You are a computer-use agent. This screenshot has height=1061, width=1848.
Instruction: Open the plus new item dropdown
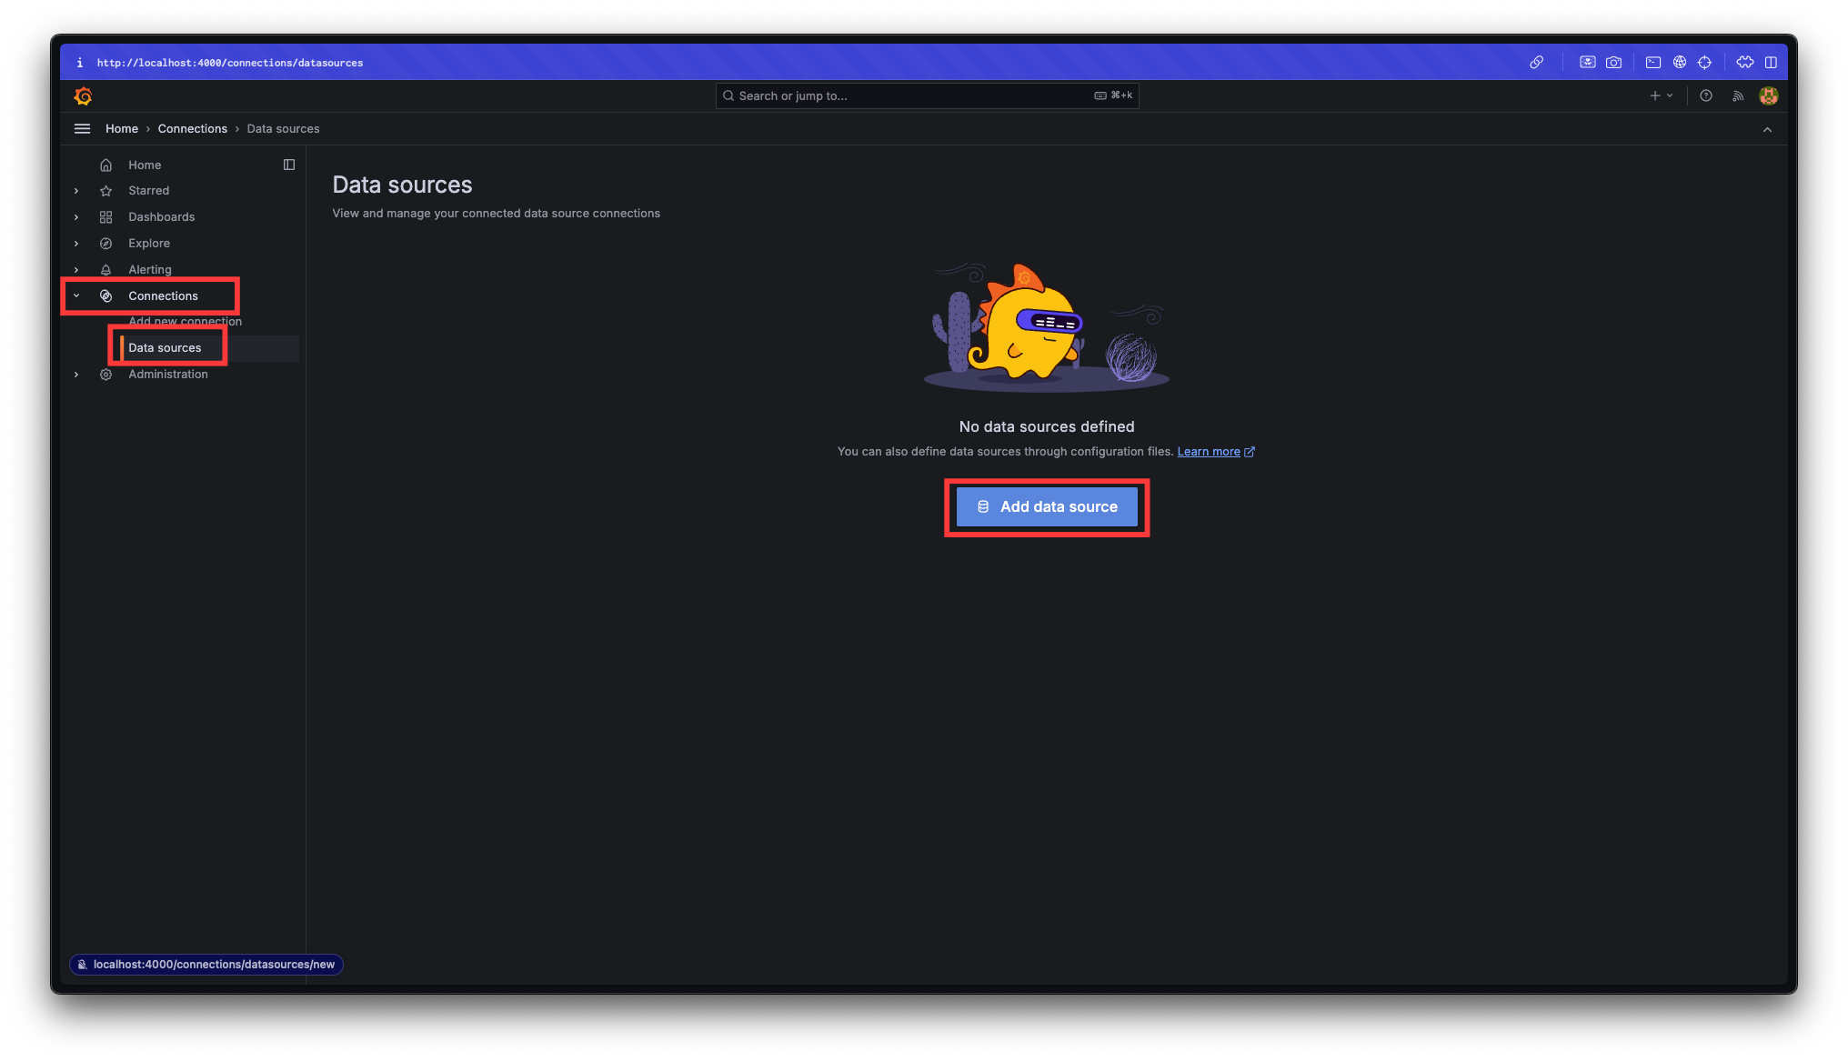click(x=1661, y=95)
